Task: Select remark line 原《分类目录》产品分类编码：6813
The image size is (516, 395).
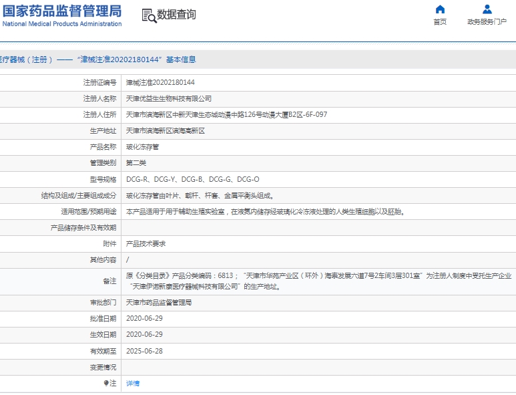Action: click(x=180, y=276)
